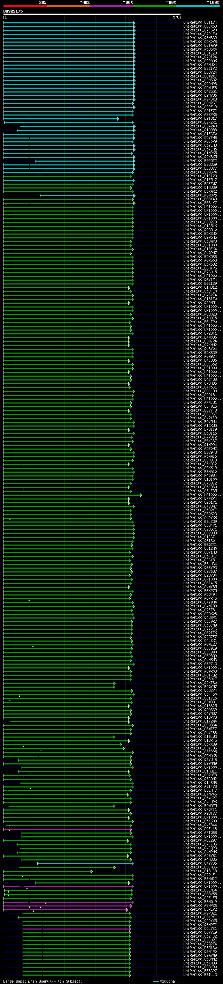Select hit label UniRef100_B6U7Z4
The image size is (223, 984).
pyautogui.click(x=200, y=72)
